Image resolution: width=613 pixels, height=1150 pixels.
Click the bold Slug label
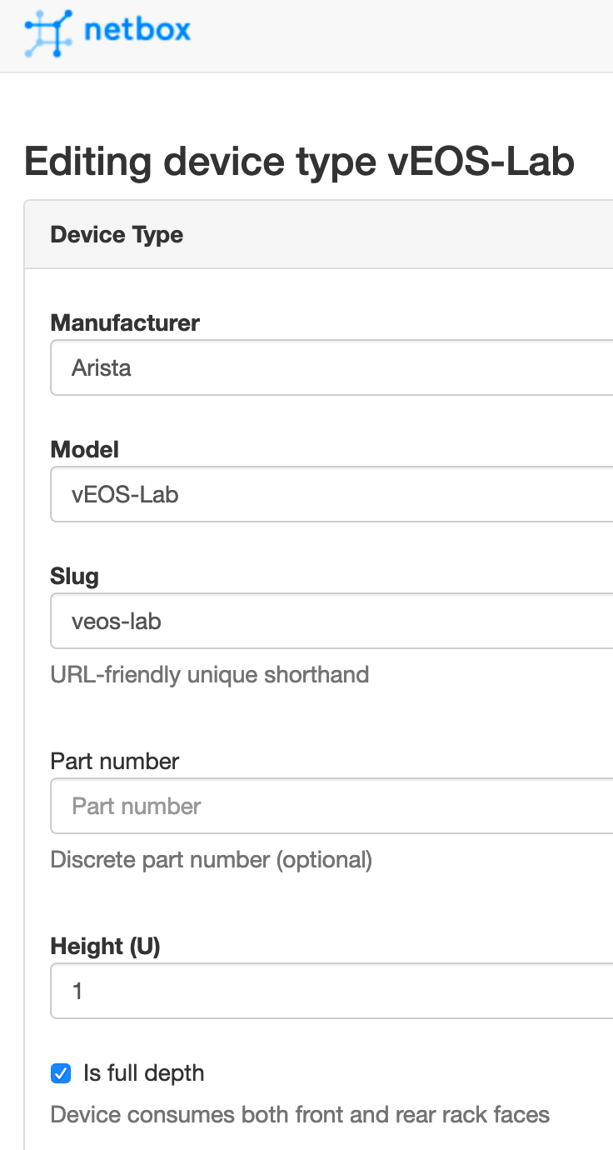click(75, 577)
